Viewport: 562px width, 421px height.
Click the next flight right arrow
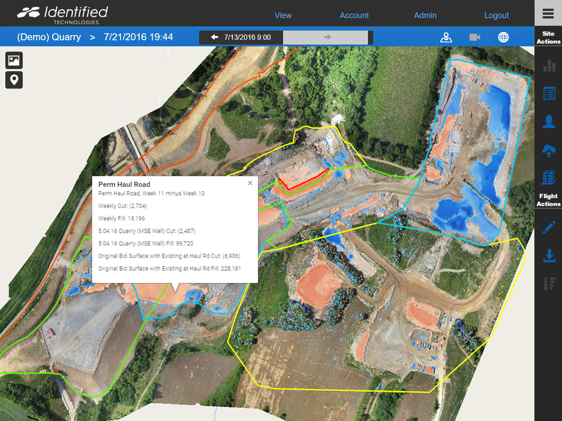(x=327, y=37)
